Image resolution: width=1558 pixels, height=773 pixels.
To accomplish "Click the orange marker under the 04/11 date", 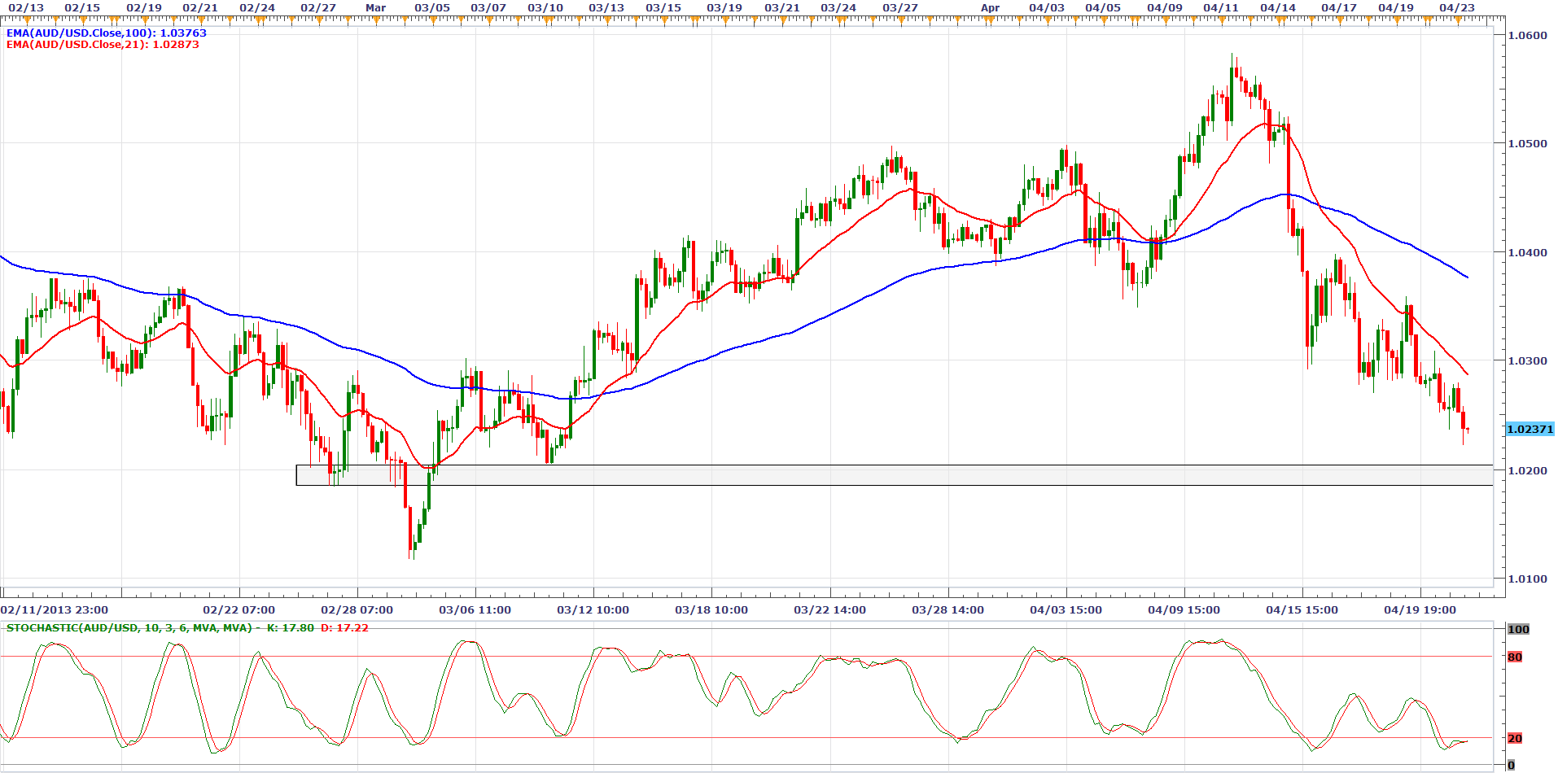I will 1220,20.
